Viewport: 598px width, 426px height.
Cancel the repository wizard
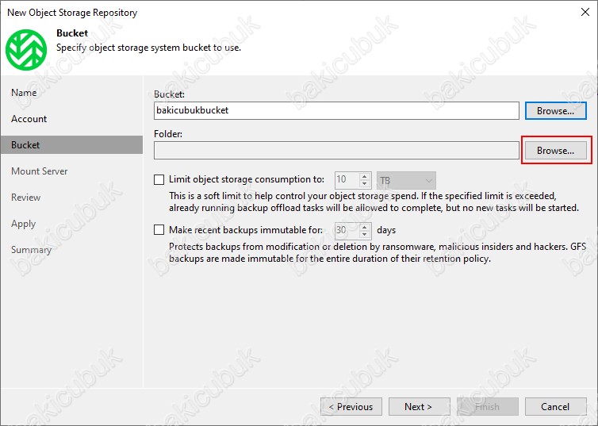pos(555,406)
